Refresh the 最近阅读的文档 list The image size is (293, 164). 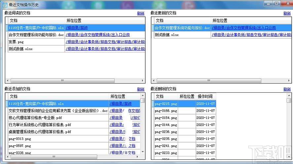(141, 13)
